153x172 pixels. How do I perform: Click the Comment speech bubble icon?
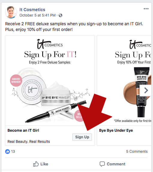click(x=102, y=164)
